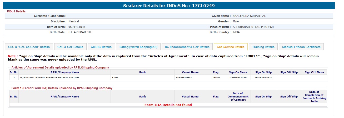The image size is (344, 118).
Task: Click the given name SHALENDRA KUMAR PAL
Action: point(249,16)
